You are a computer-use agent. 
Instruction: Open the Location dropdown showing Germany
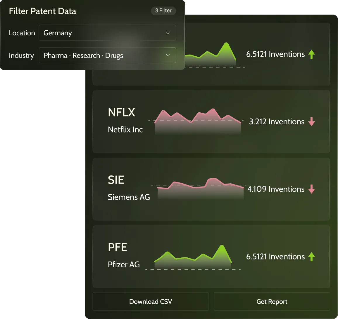click(107, 33)
